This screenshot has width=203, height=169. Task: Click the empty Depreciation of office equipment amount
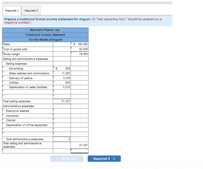(x=62, y=125)
